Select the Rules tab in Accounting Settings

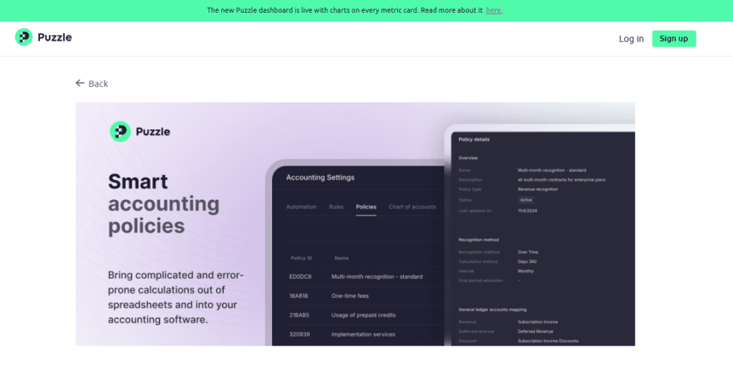336,206
